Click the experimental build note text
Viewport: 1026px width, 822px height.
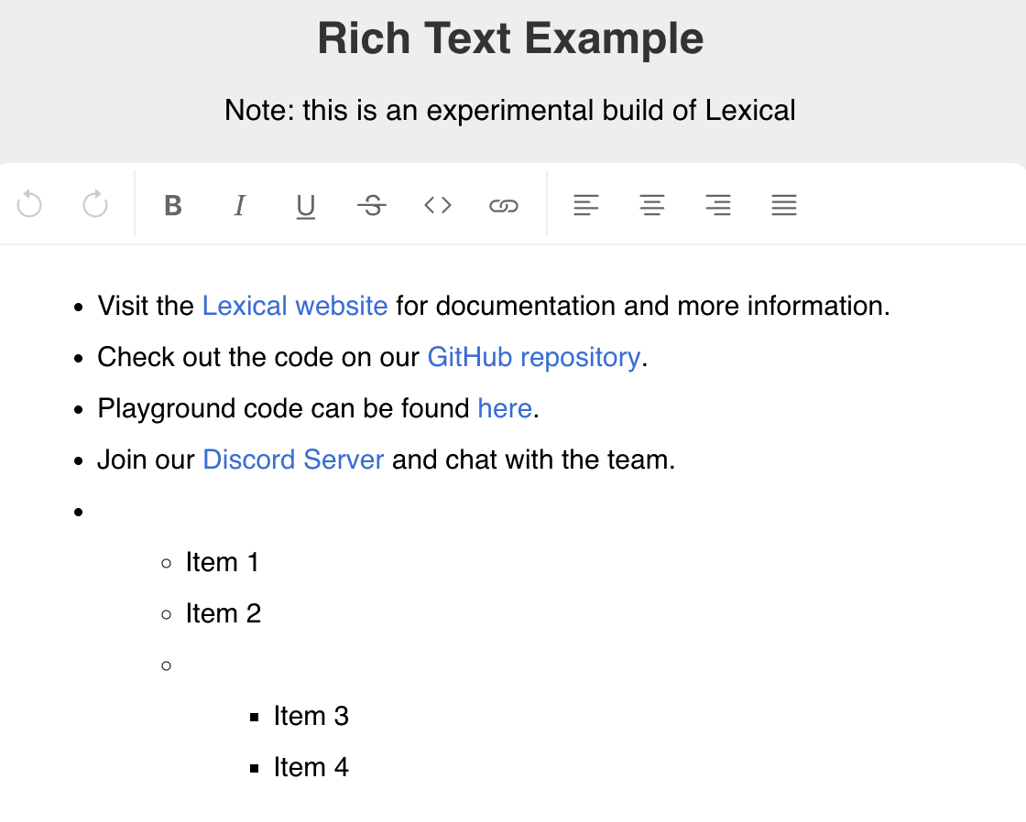tap(509, 110)
